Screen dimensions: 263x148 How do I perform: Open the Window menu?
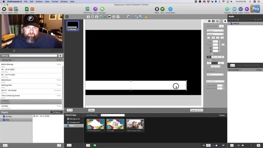(64, 2)
